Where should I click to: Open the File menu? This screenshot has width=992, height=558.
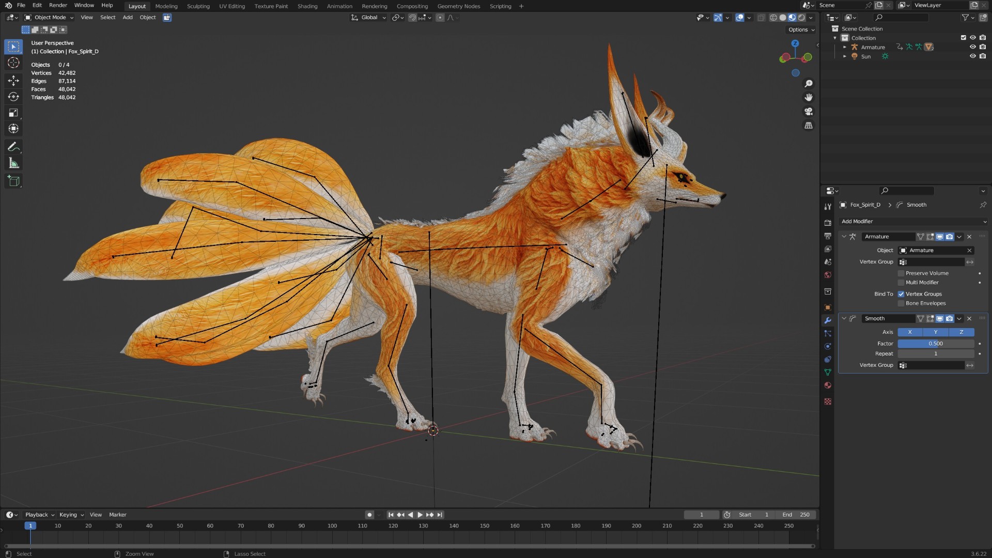[21, 6]
